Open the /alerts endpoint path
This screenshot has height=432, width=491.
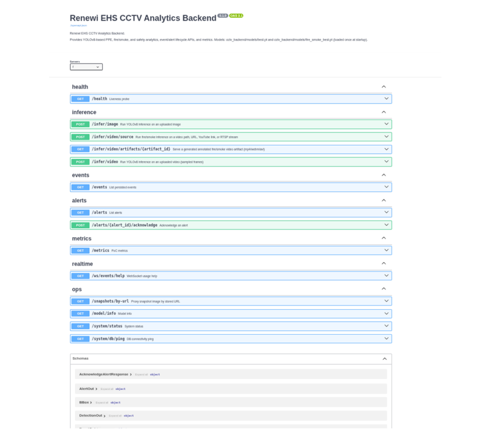point(99,212)
